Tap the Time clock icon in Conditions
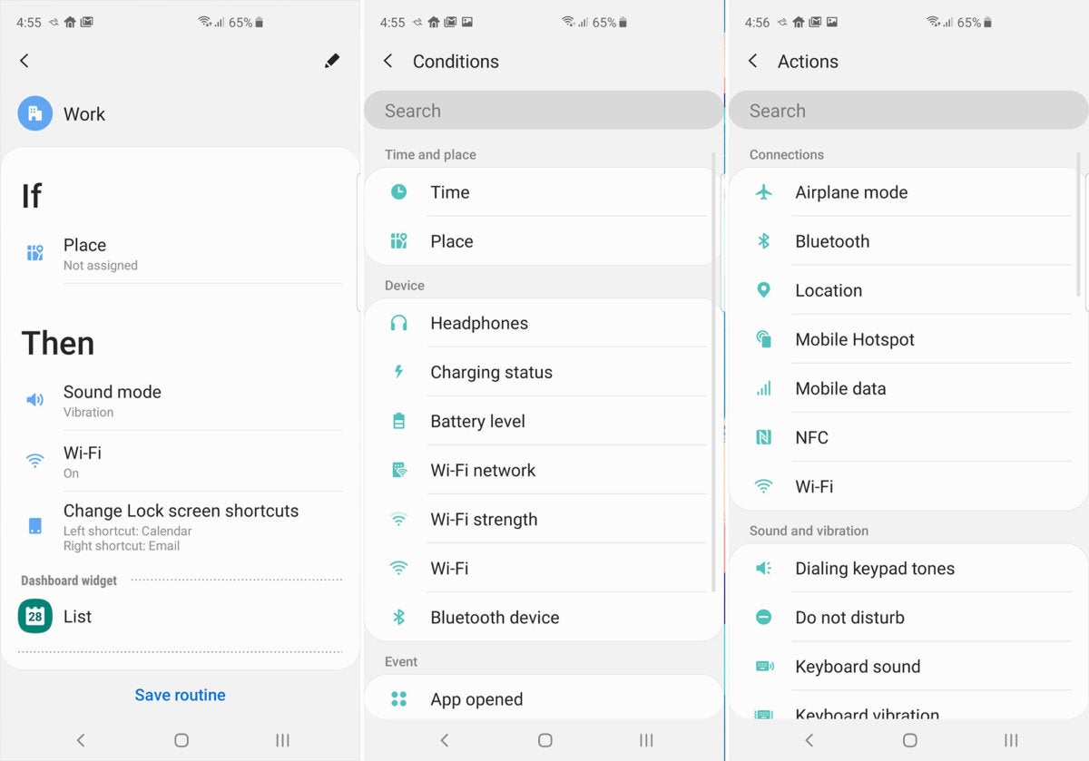 (398, 191)
